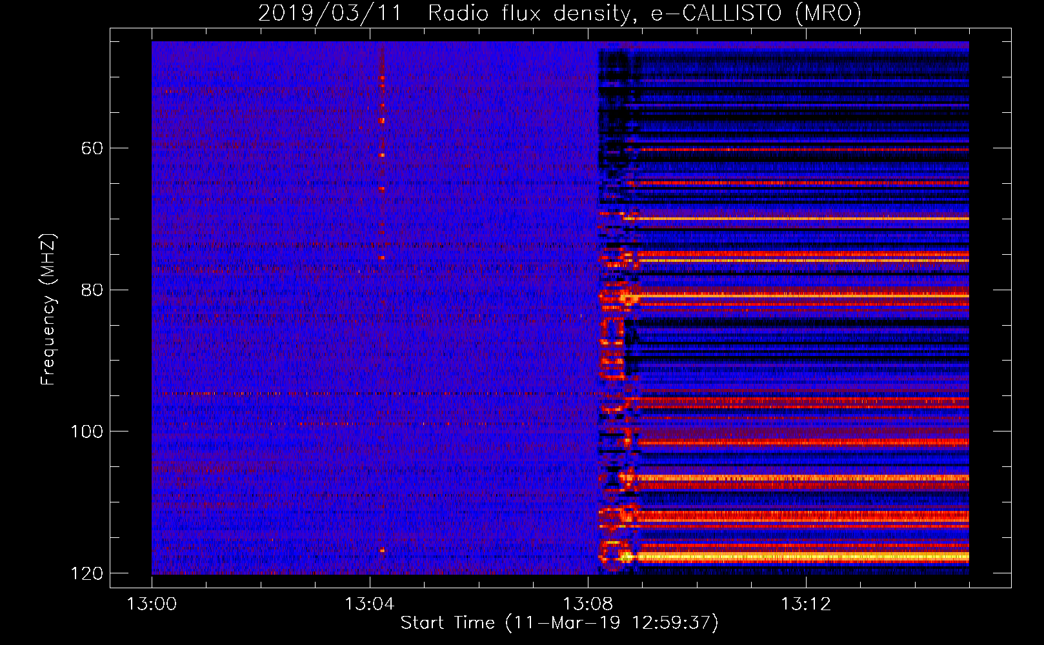The height and width of the screenshot is (645, 1044).
Task: Click the 120 frequency tick label
Action: (86, 573)
